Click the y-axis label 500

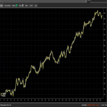tap(105, 56)
